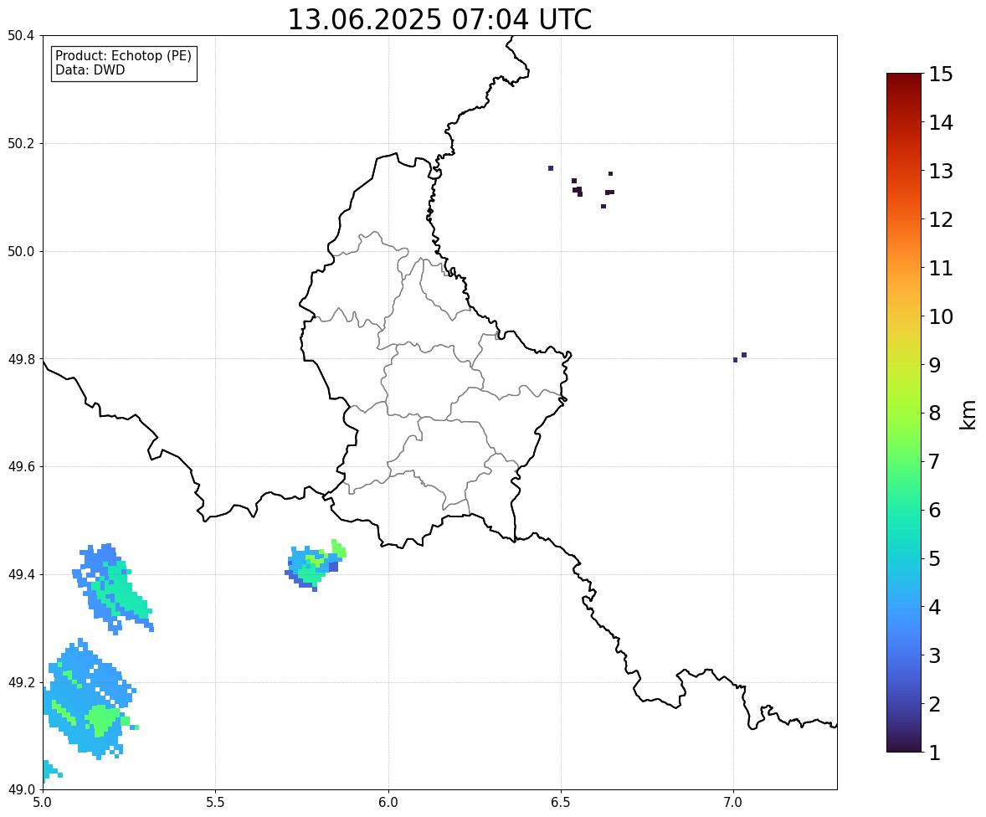
Task: Click the colorbar tick label 1
Action: 935,753
